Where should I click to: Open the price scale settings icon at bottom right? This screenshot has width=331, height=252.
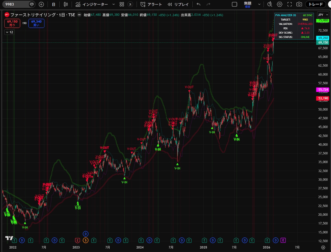(x=323, y=247)
